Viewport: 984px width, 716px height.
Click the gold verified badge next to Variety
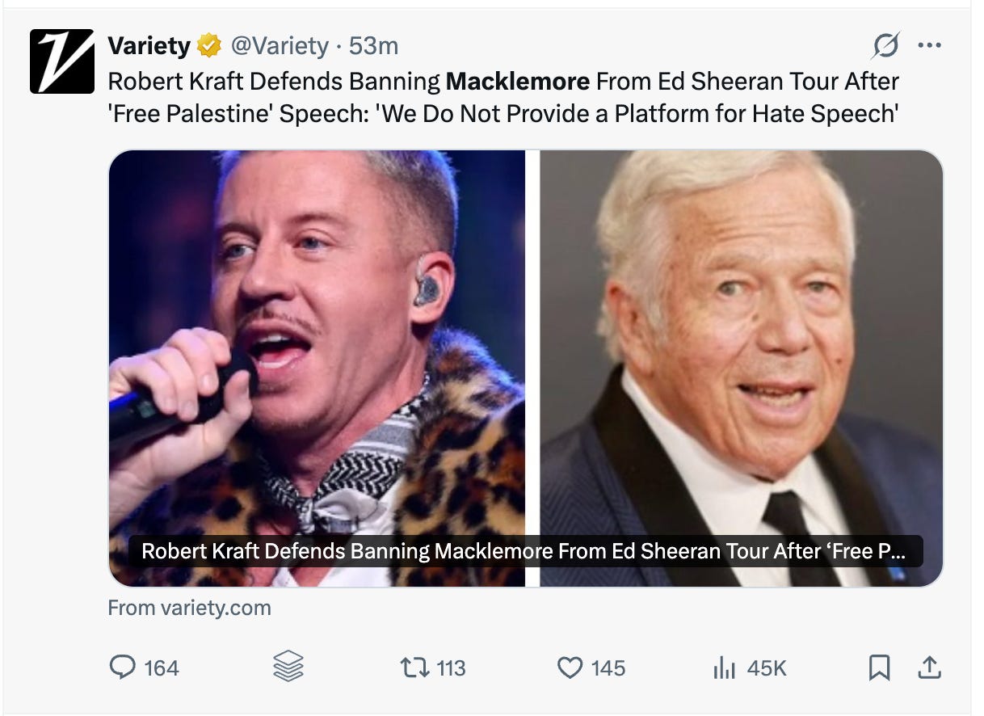pos(209,47)
